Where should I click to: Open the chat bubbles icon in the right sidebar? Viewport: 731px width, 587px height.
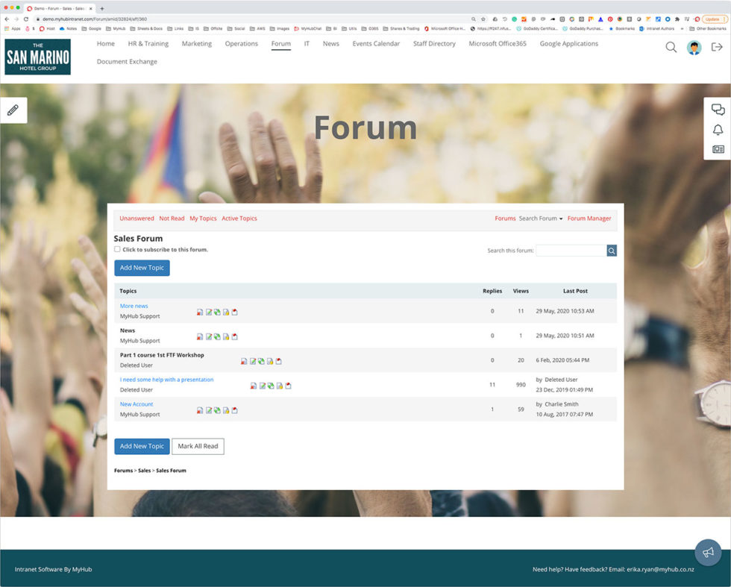718,109
